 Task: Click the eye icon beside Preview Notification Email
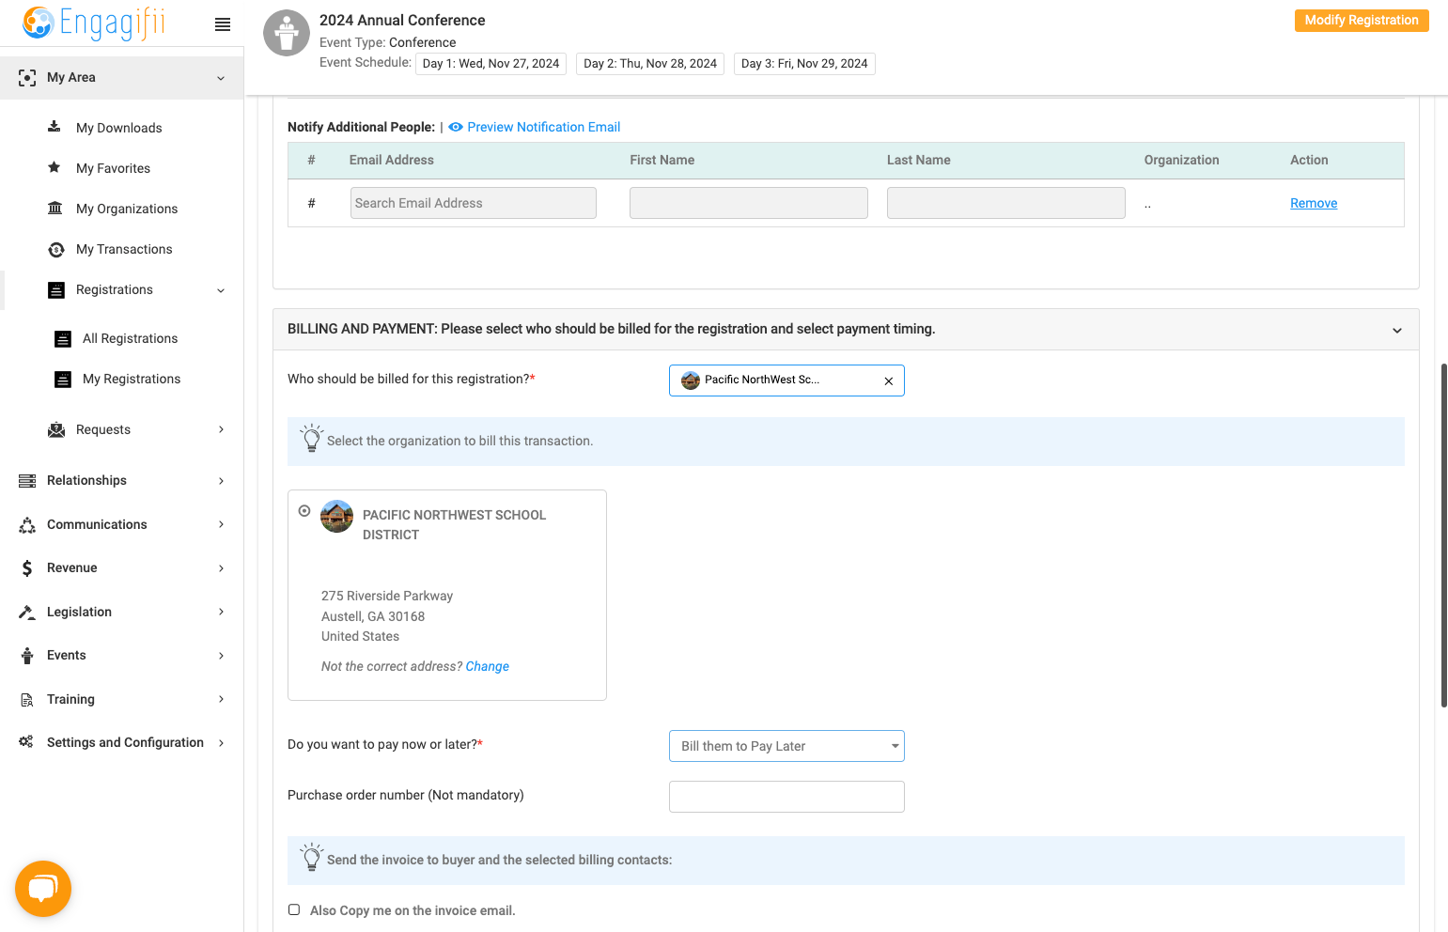[456, 127]
